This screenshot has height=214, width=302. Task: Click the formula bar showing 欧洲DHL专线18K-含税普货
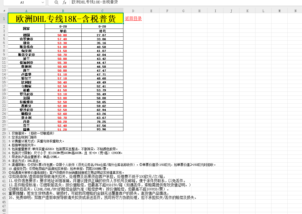[x=185, y=2]
